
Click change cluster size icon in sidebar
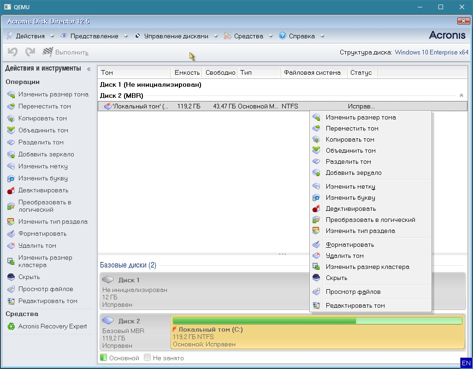click(x=11, y=261)
